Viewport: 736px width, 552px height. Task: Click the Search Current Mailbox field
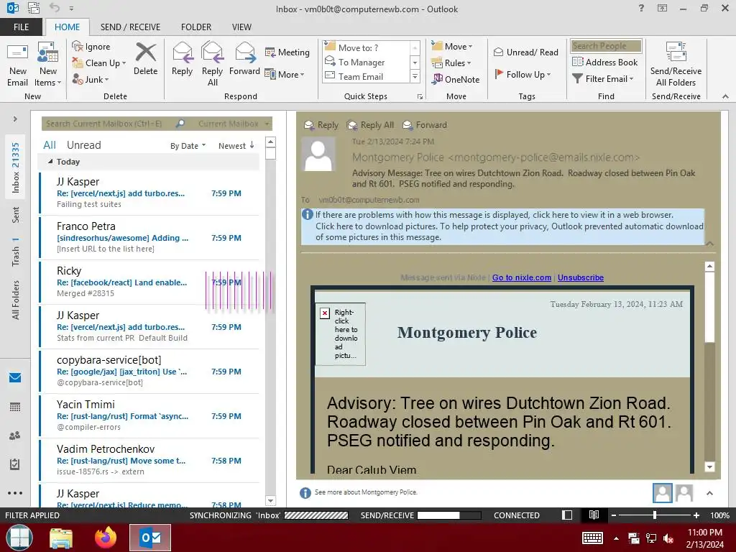[109, 124]
